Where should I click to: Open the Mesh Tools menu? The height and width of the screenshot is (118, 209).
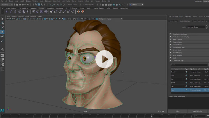coord(57,1)
